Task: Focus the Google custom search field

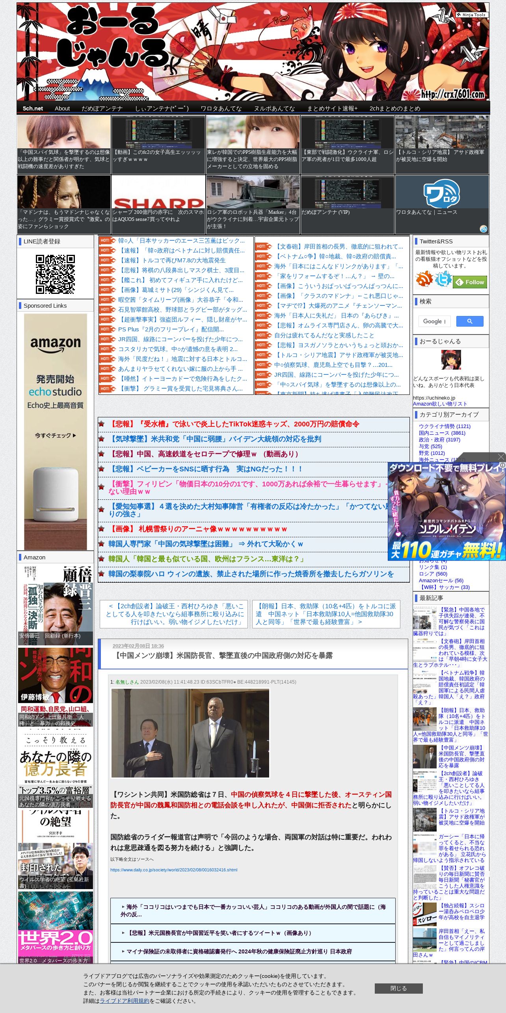Action: point(434,321)
